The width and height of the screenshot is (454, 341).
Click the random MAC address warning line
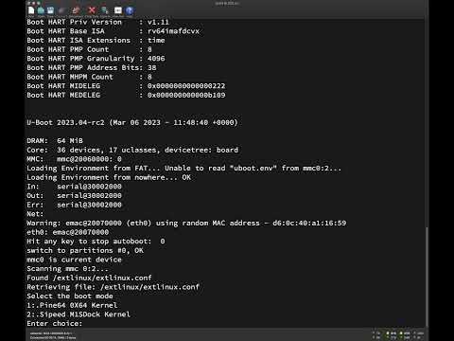(186, 223)
